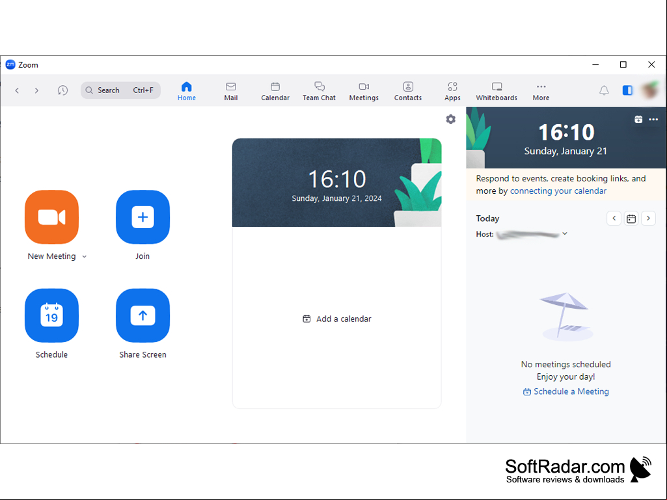Click the Share Screen arrow icon
The width and height of the screenshot is (667, 500).
coord(143,315)
